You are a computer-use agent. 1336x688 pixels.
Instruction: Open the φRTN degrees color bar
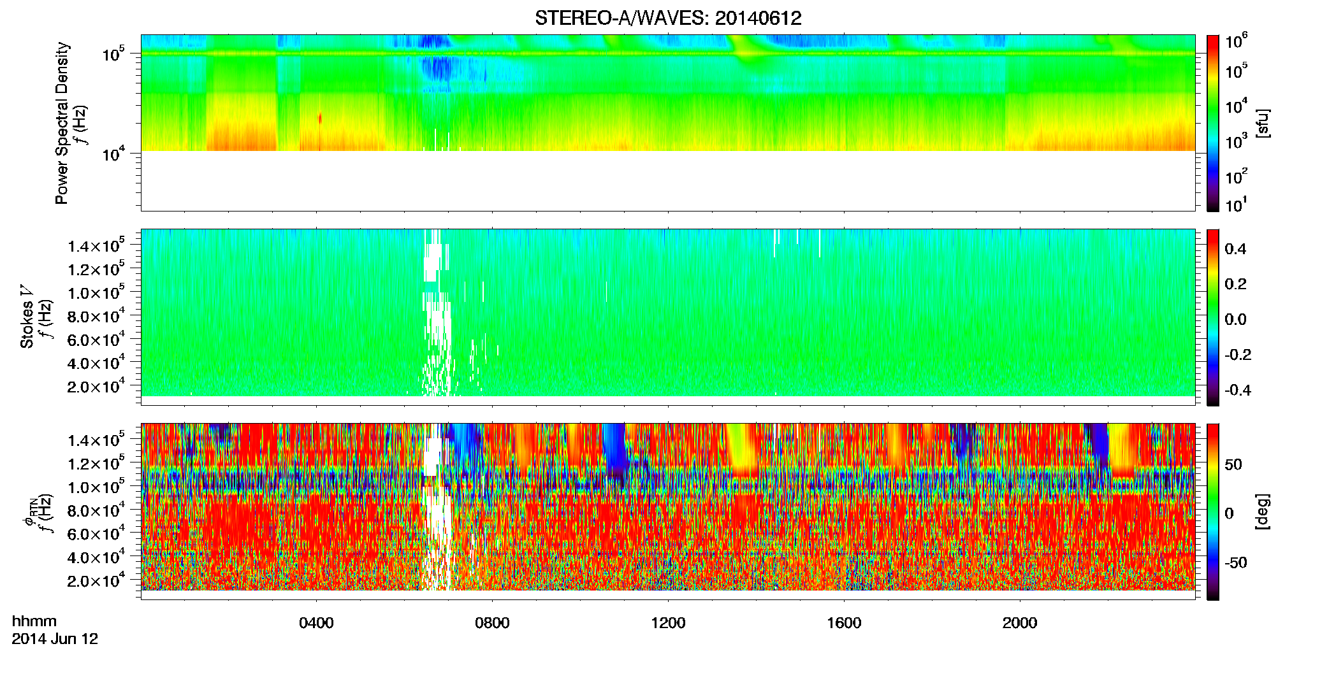click(1213, 512)
